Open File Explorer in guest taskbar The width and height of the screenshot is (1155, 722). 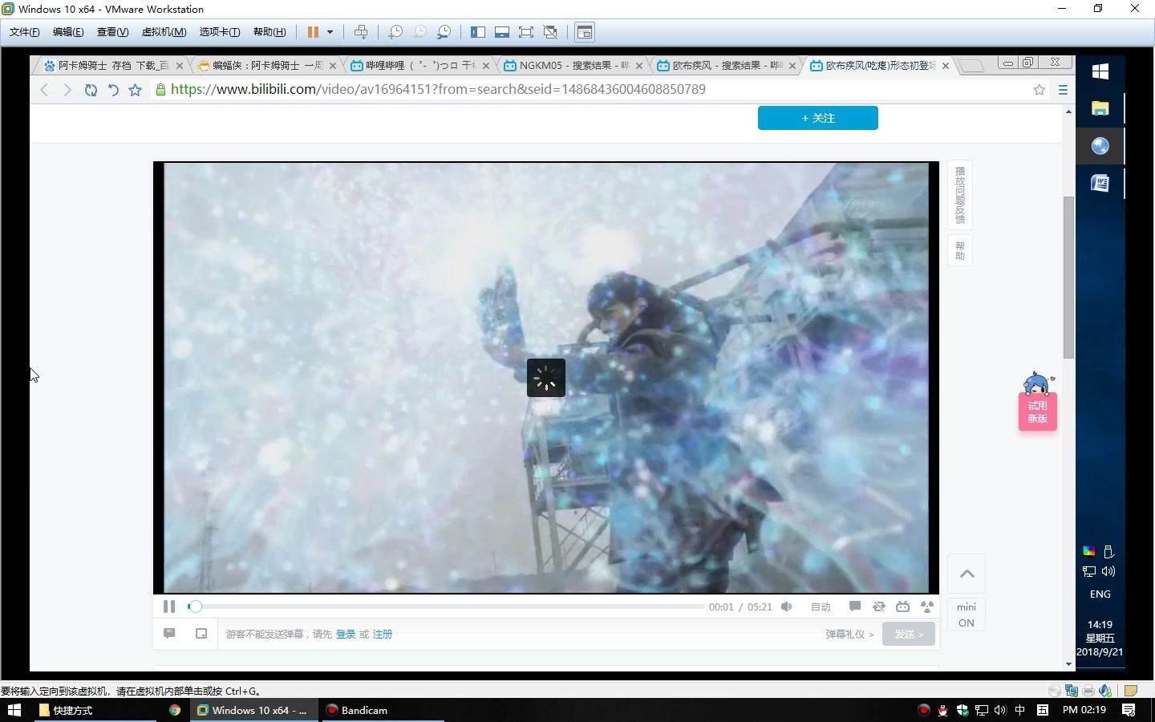tap(1100, 108)
